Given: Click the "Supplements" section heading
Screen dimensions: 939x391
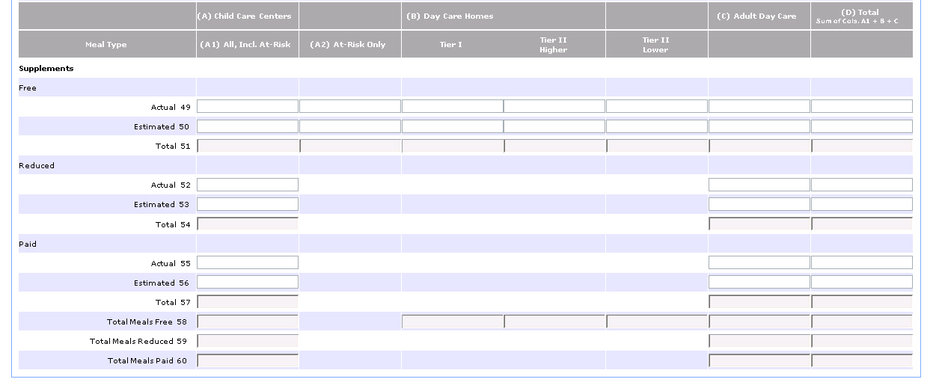Looking at the screenshot, I should (46, 68).
